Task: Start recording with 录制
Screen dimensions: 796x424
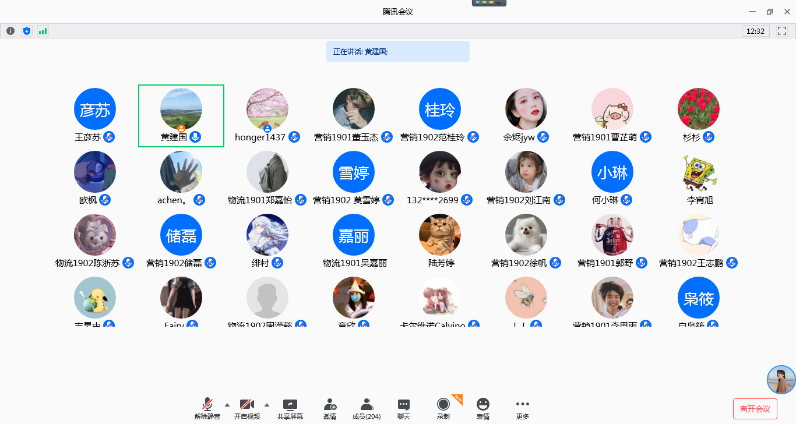Action: (x=443, y=408)
